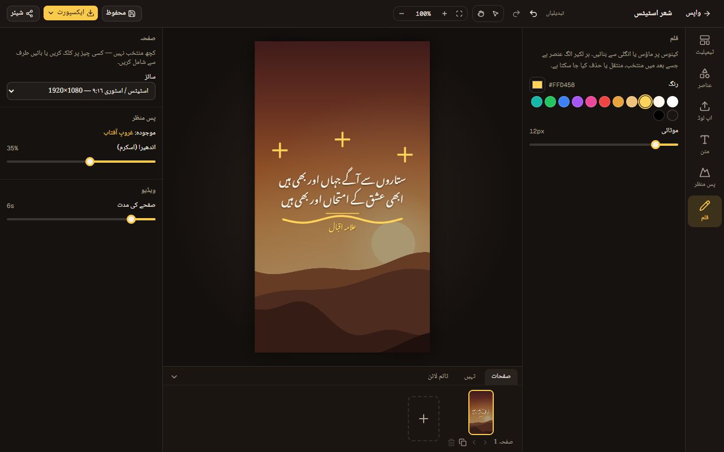Click the redo arrow in top toolbar

516,14
